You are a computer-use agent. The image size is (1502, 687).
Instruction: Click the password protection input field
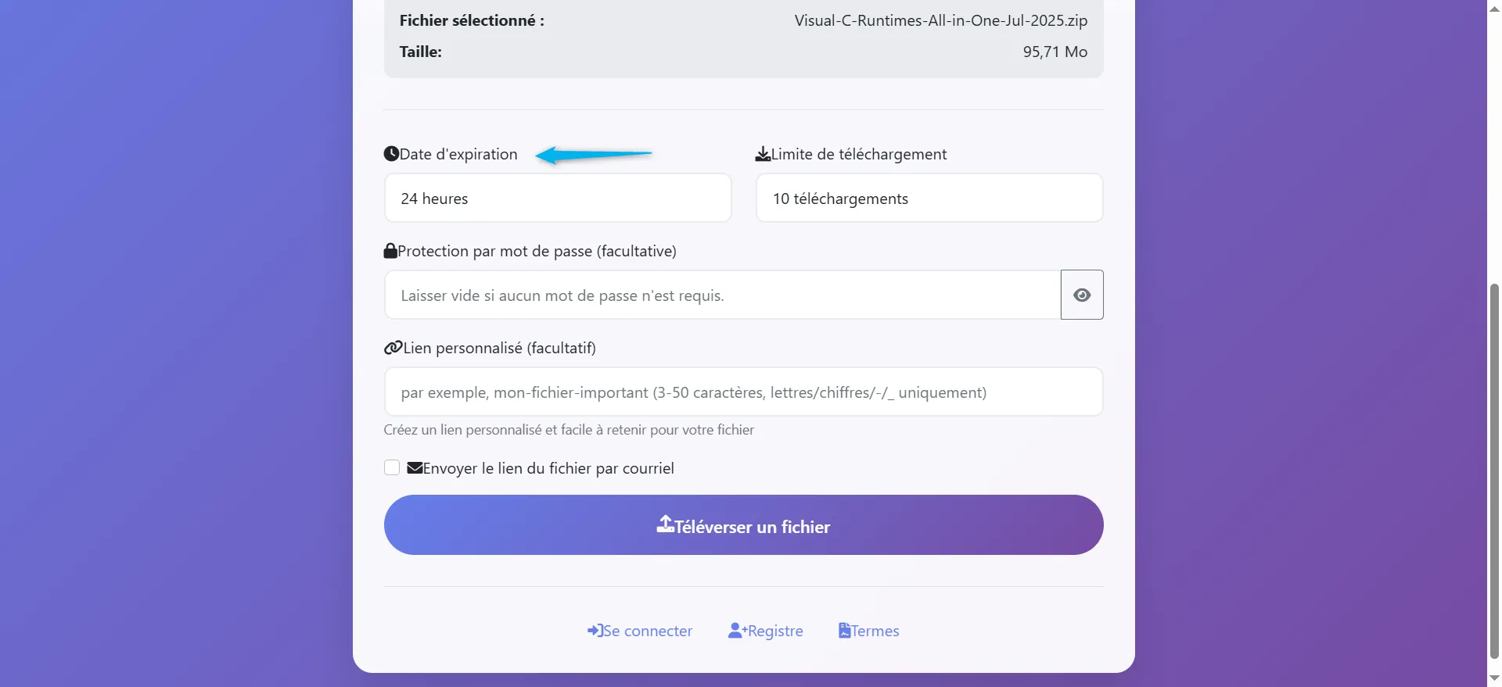pyautogui.click(x=722, y=295)
